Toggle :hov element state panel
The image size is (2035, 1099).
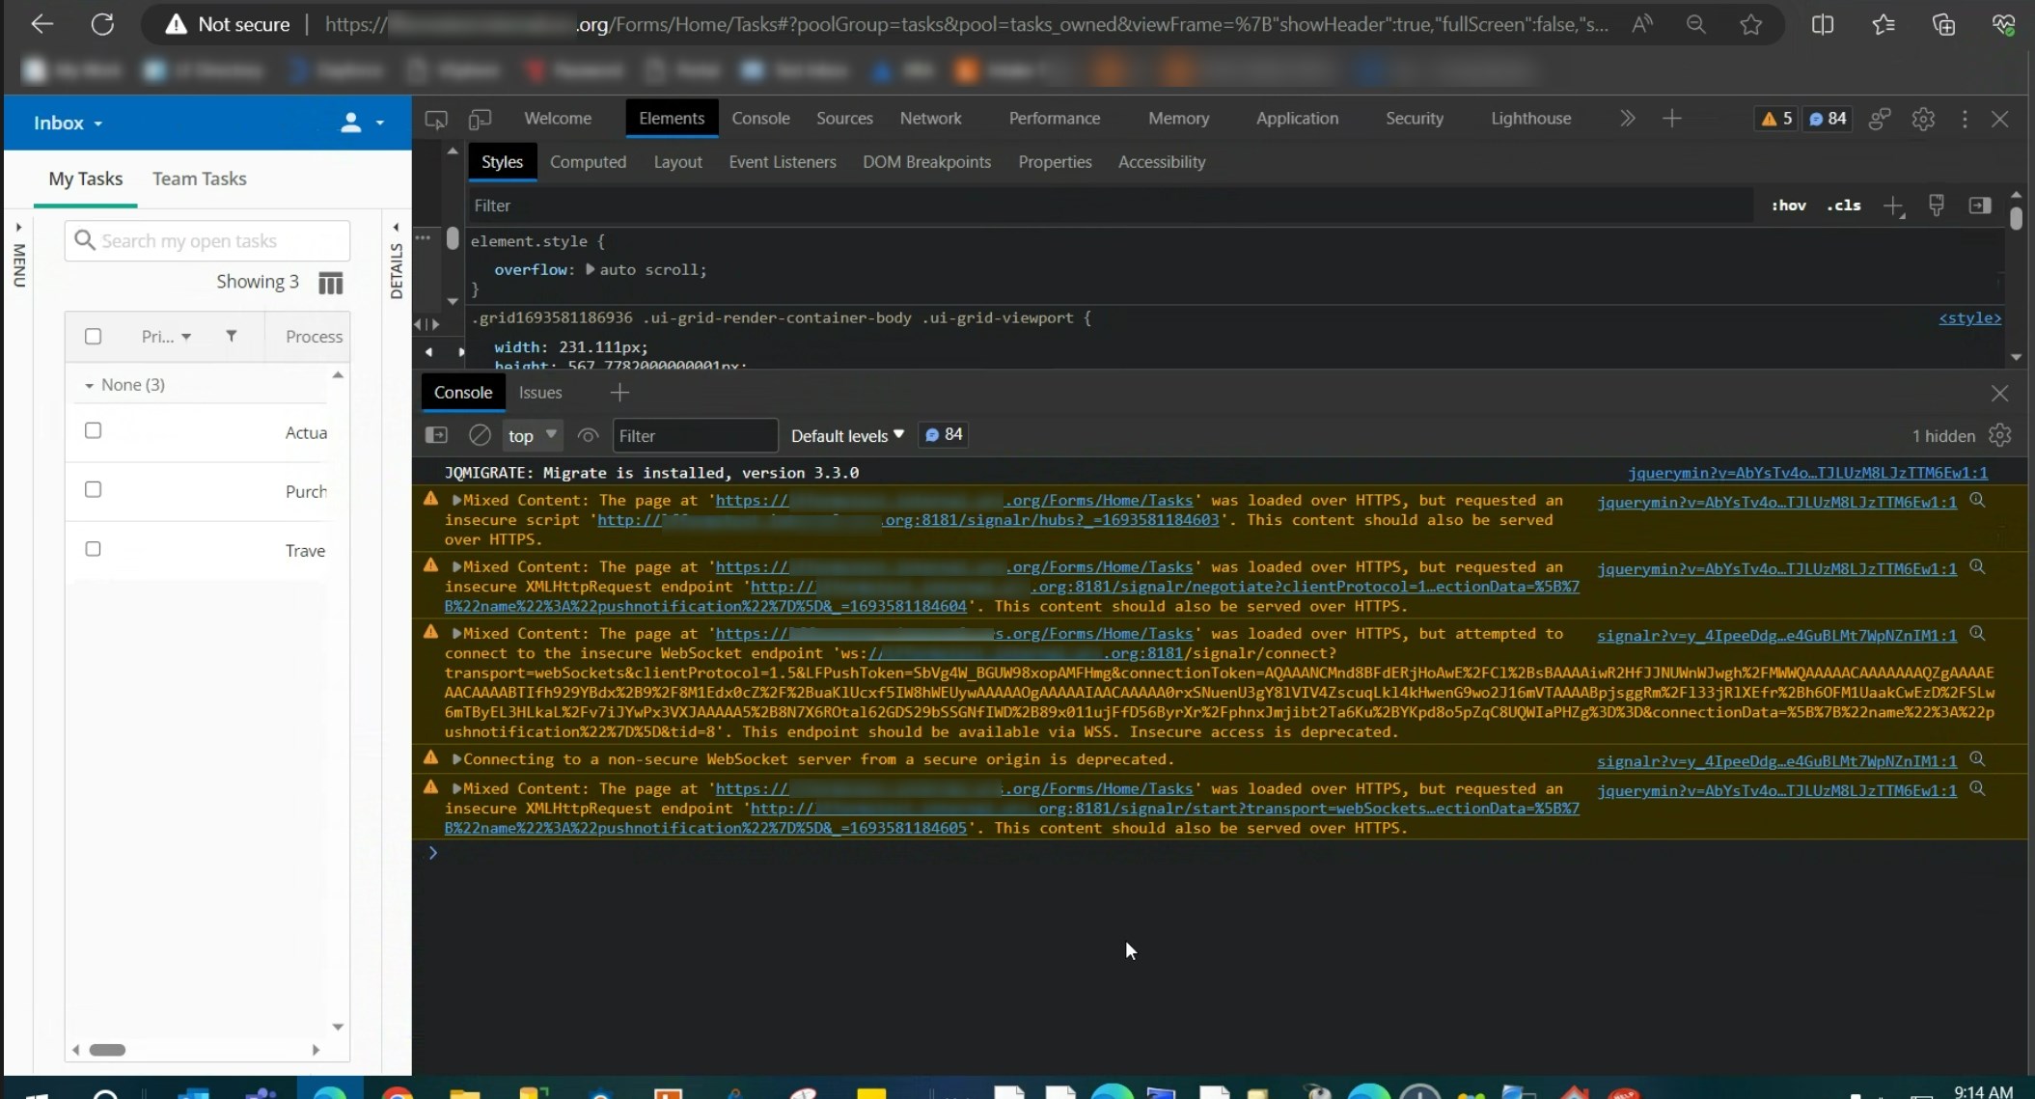(1788, 205)
